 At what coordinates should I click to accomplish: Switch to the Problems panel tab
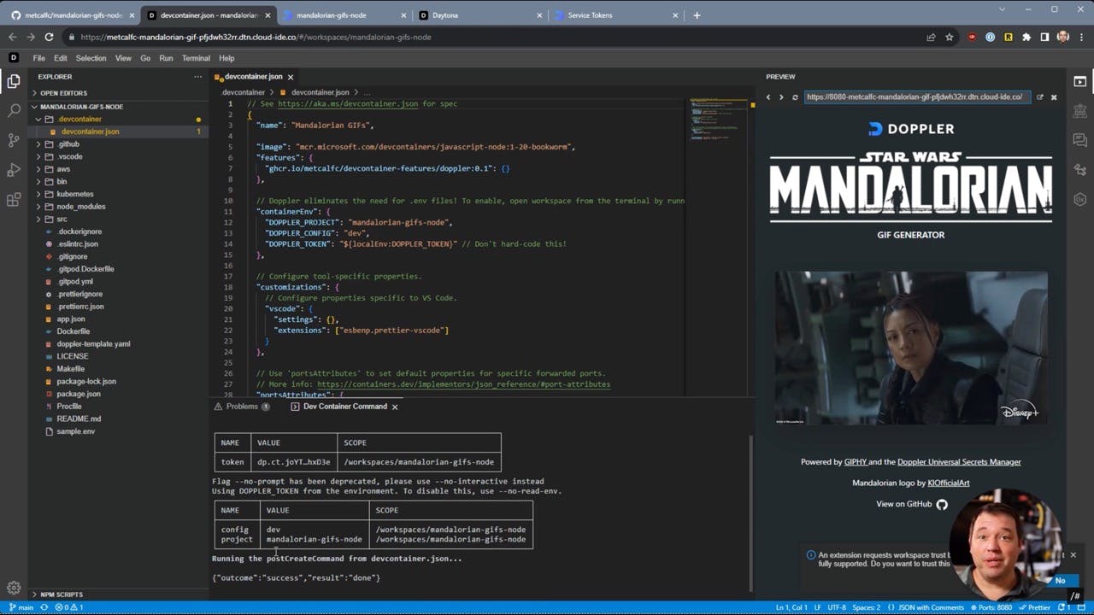[242, 407]
